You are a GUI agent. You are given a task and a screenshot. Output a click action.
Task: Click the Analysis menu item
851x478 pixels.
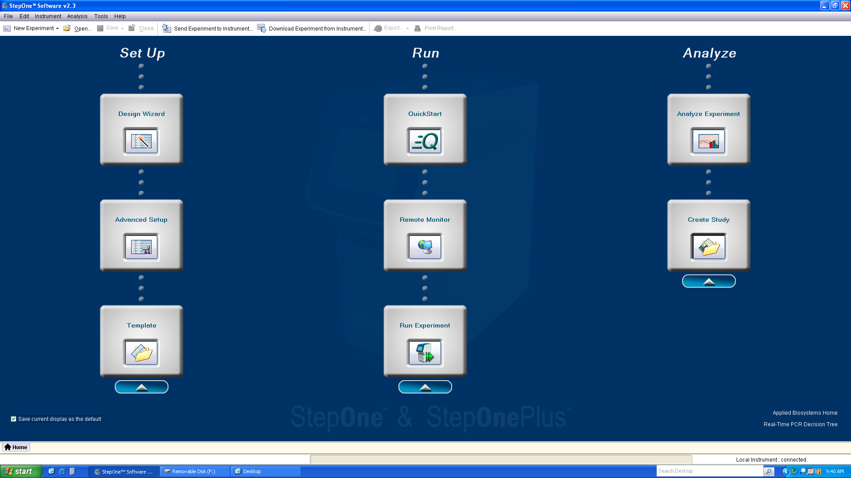[x=77, y=16]
